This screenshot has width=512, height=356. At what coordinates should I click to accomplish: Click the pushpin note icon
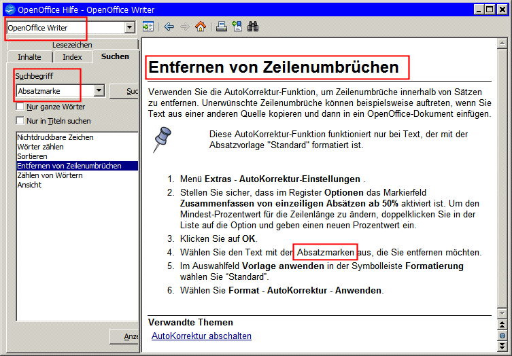[x=163, y=139]
